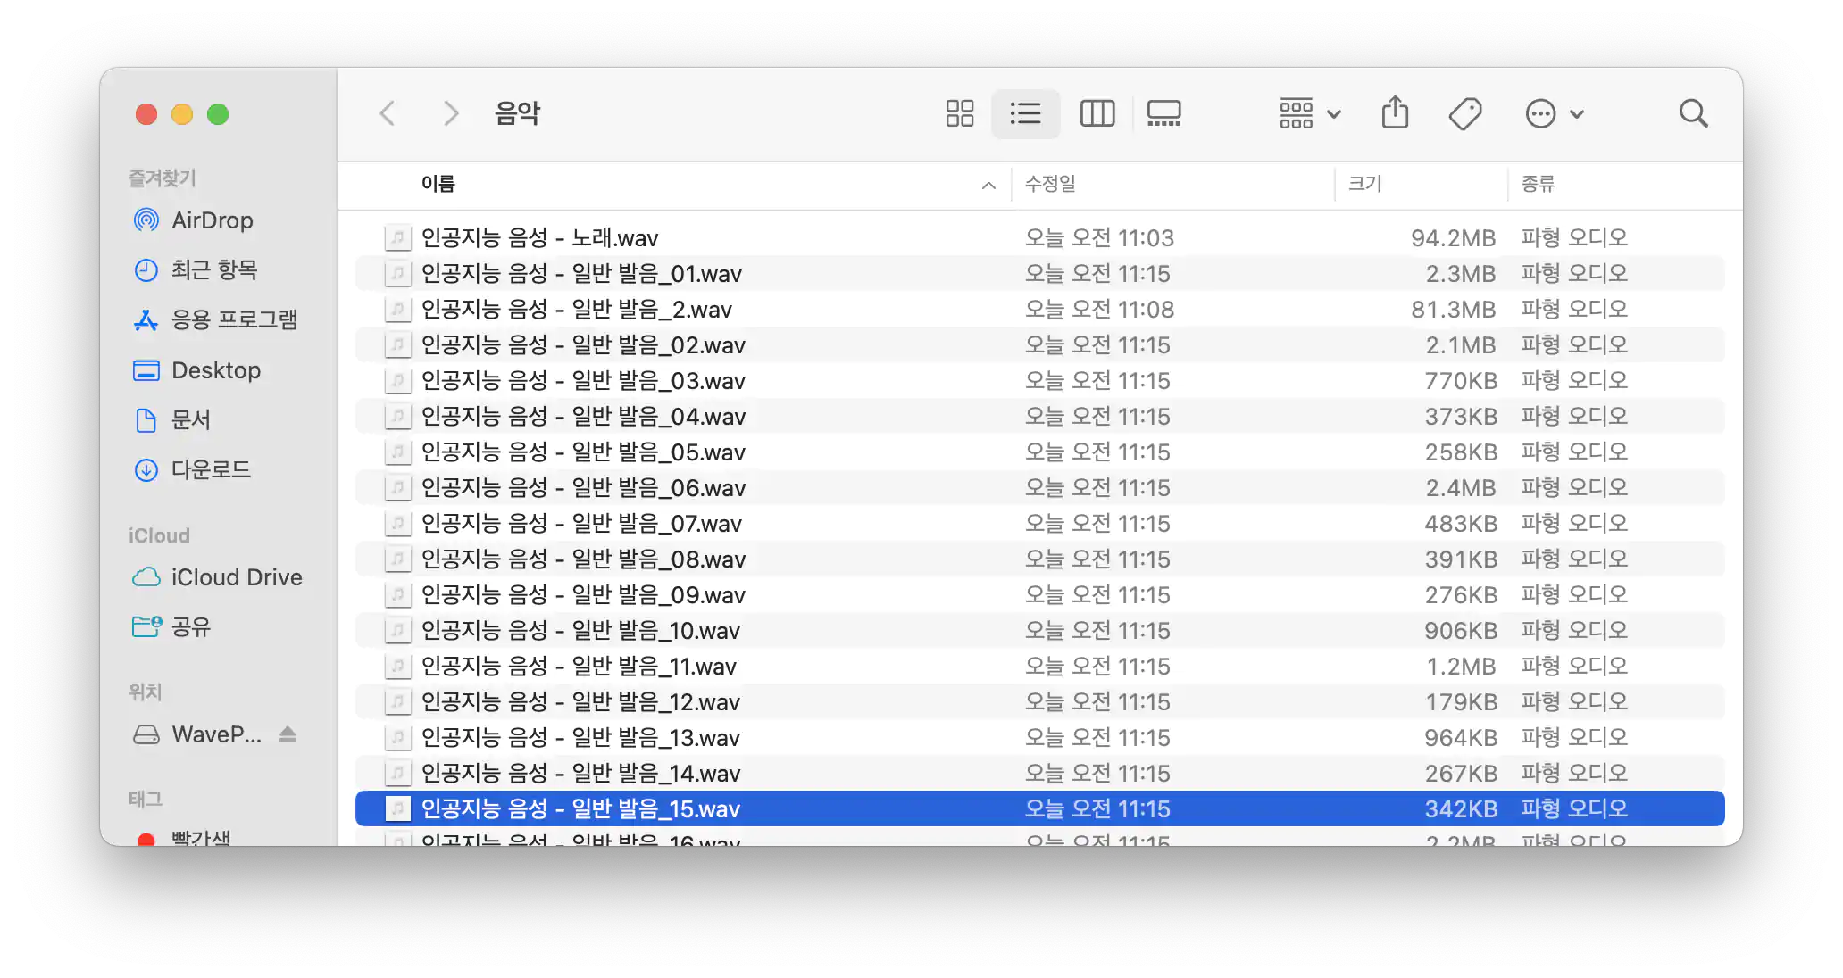Sort files by 수정일 column
This screenshot has height=978, width=1843.
1051,185
